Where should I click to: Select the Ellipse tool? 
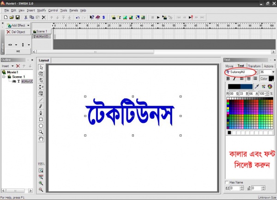41,126
